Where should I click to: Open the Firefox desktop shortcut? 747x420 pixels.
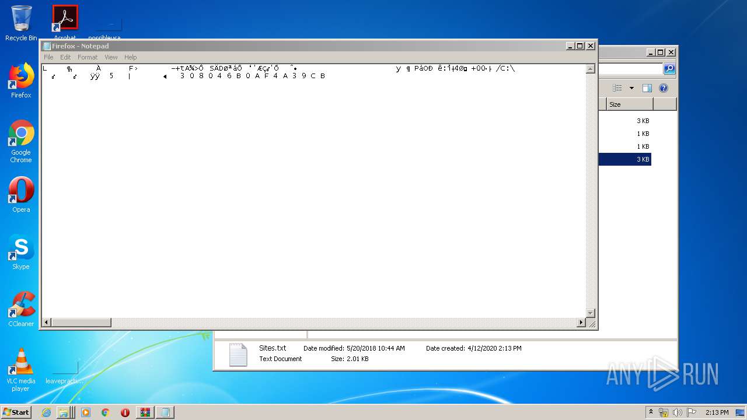(x=21, y=80)
